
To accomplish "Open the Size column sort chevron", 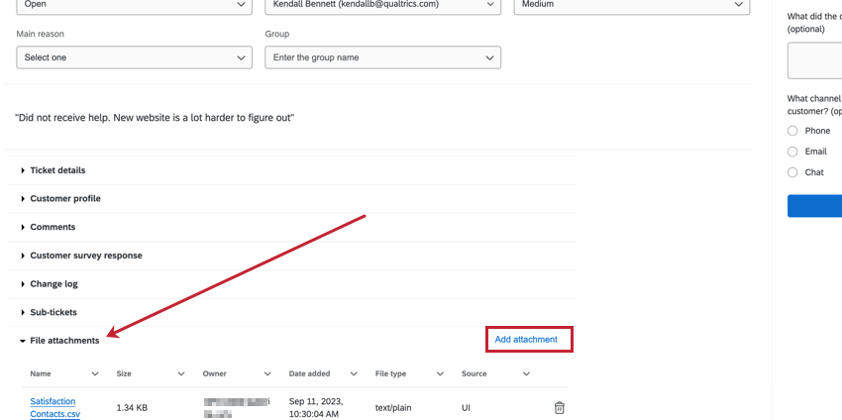I will (x=181, y=373).
